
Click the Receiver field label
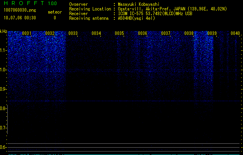click(78, 14)
